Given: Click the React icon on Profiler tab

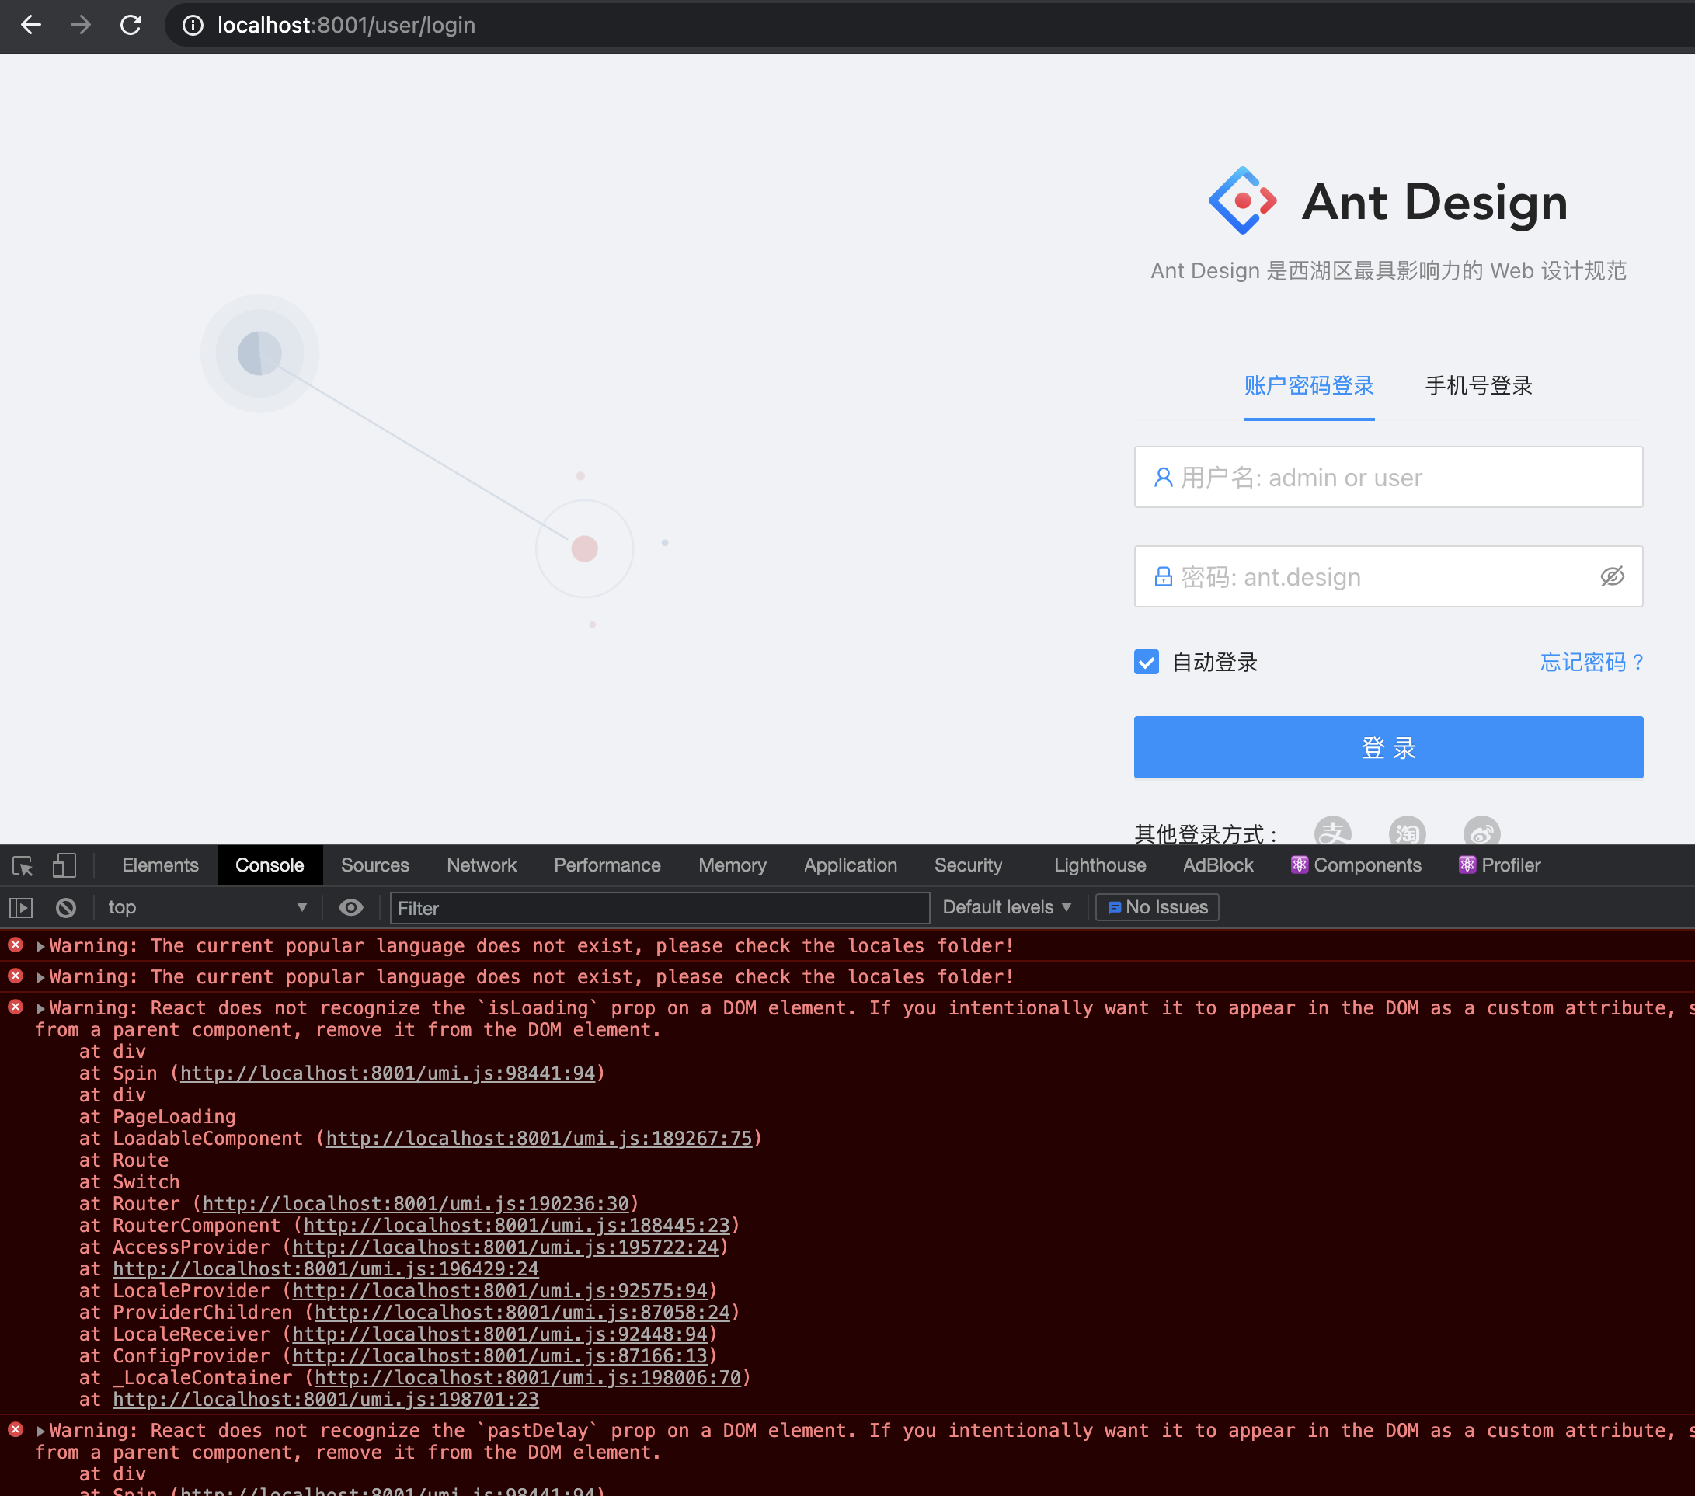Looking at the screenshot, I should (1467, 865).
